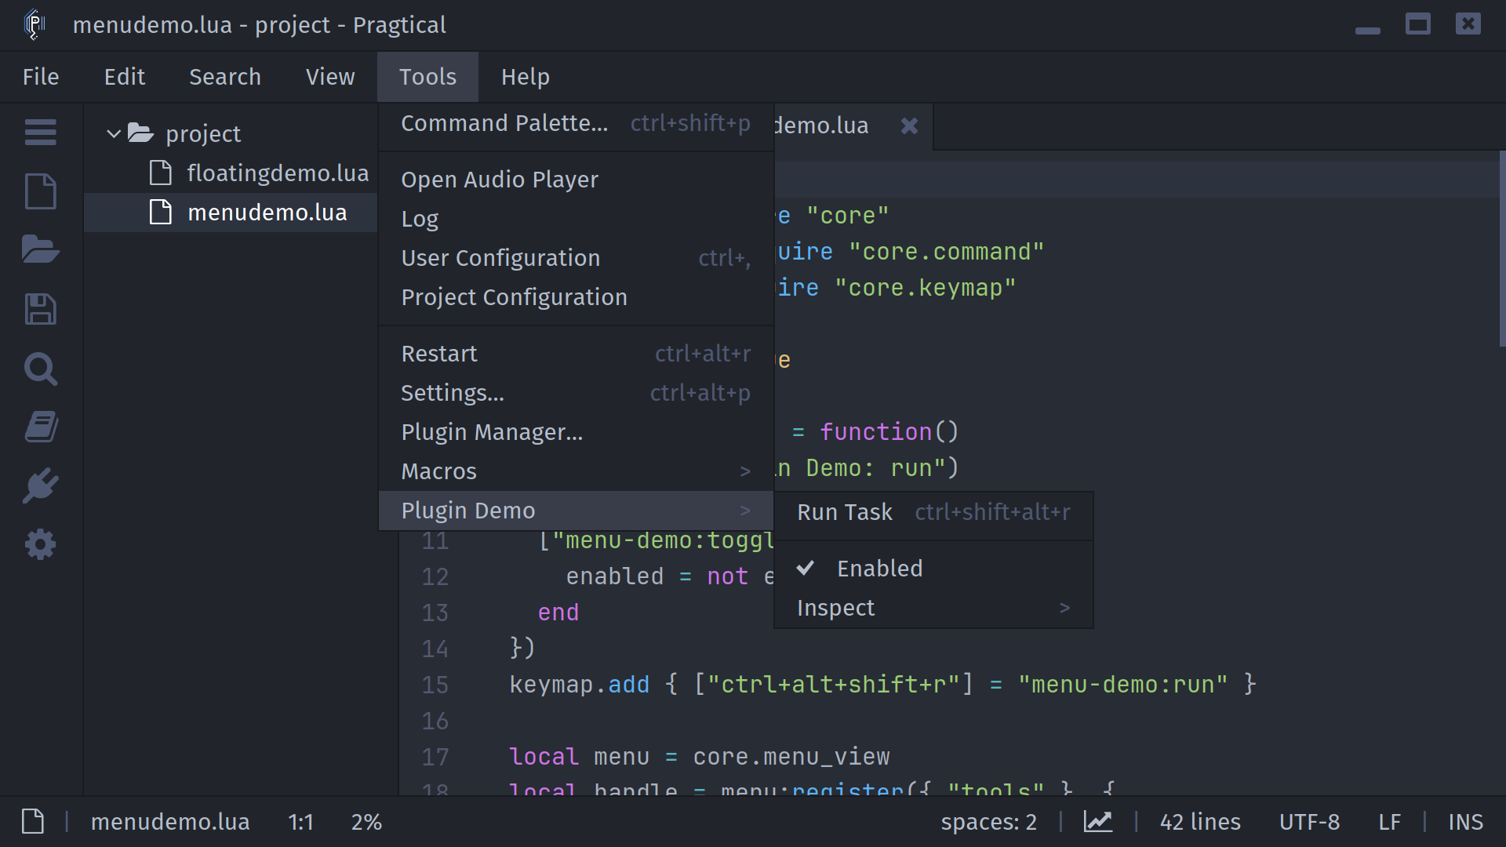Create a new file via sidebar icon
1506x847 pixels.
pyautogui.click(x=40, y=191)
